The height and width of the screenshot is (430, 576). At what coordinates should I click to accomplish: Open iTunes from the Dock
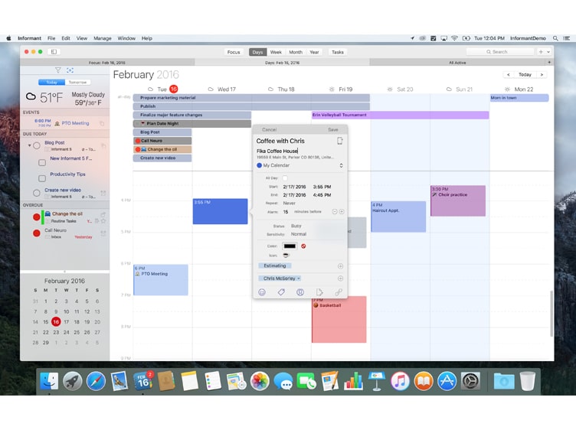pyautogui.click(x=400, y=381)
